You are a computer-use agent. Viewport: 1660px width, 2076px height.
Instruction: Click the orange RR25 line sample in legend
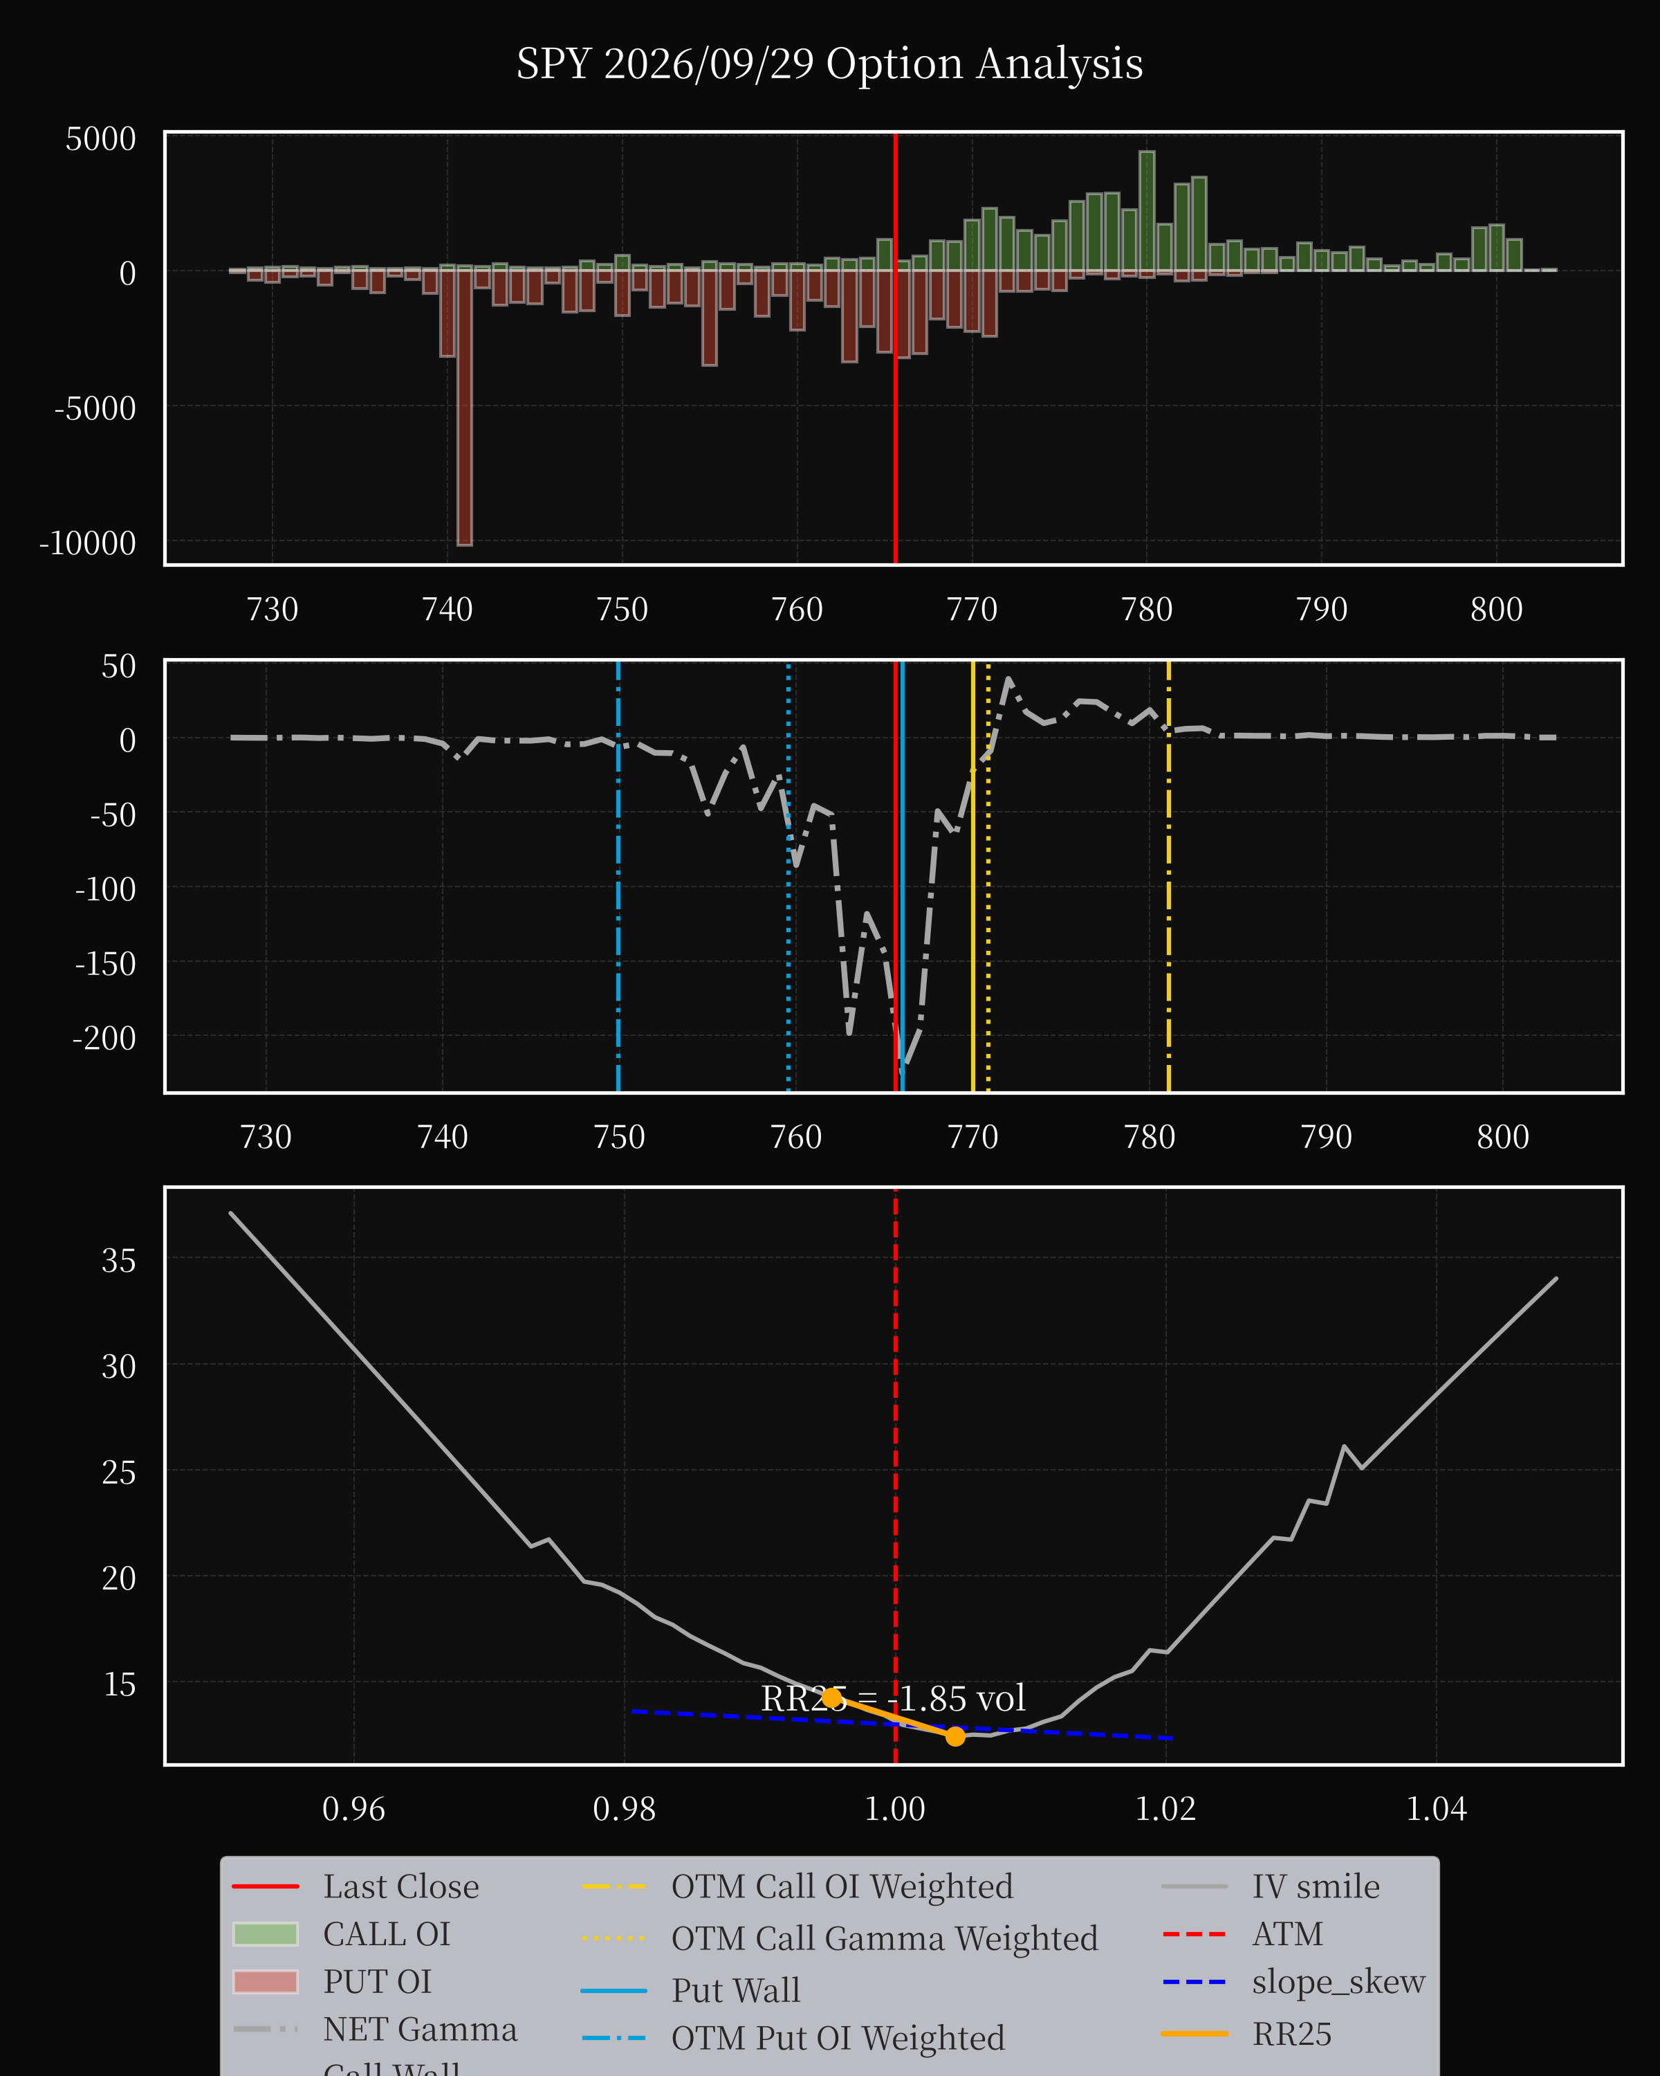point(1195,2034)
